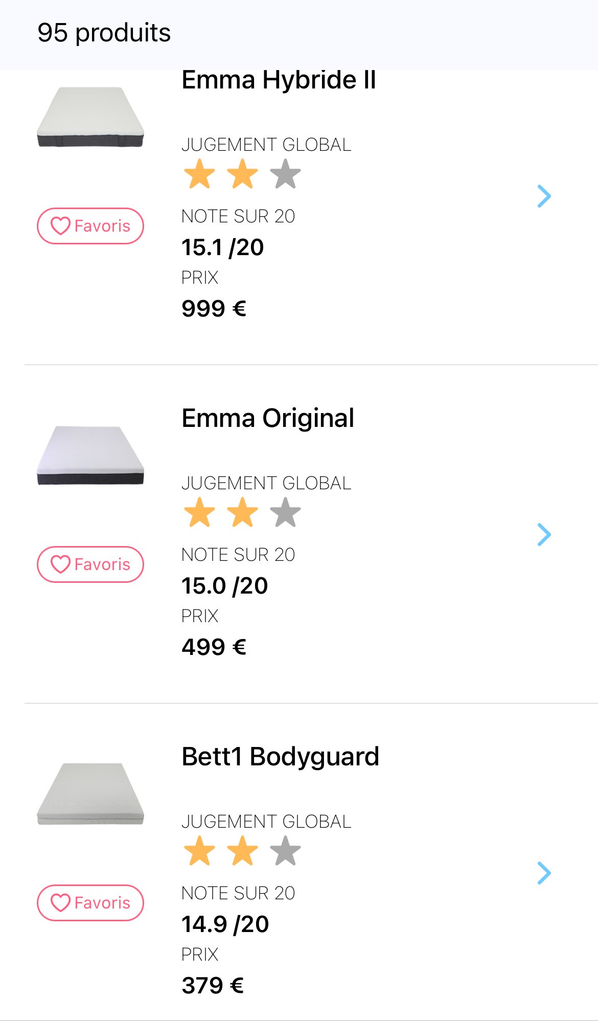Click the heart icon for Emma Hybride II
Screen dimensions: 598x1021
point(60,226)
